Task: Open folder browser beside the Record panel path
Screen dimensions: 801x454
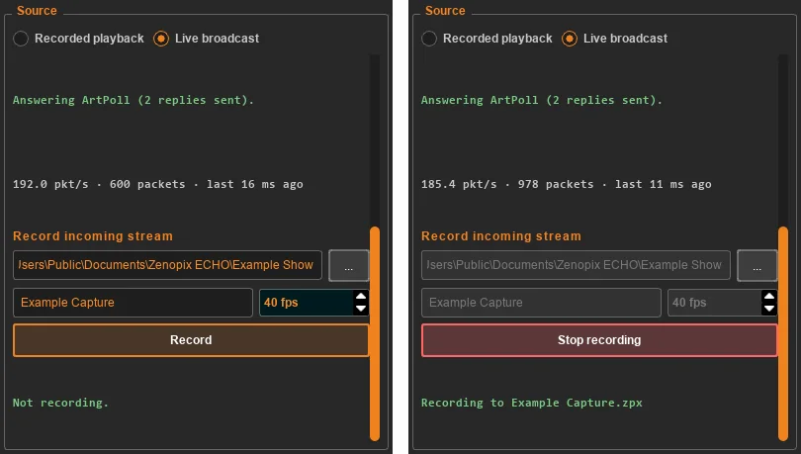Action: [348, 265]
